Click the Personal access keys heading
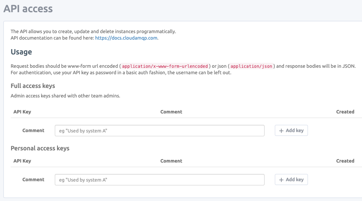Screen dimensions: 362x201 point(40,148)
